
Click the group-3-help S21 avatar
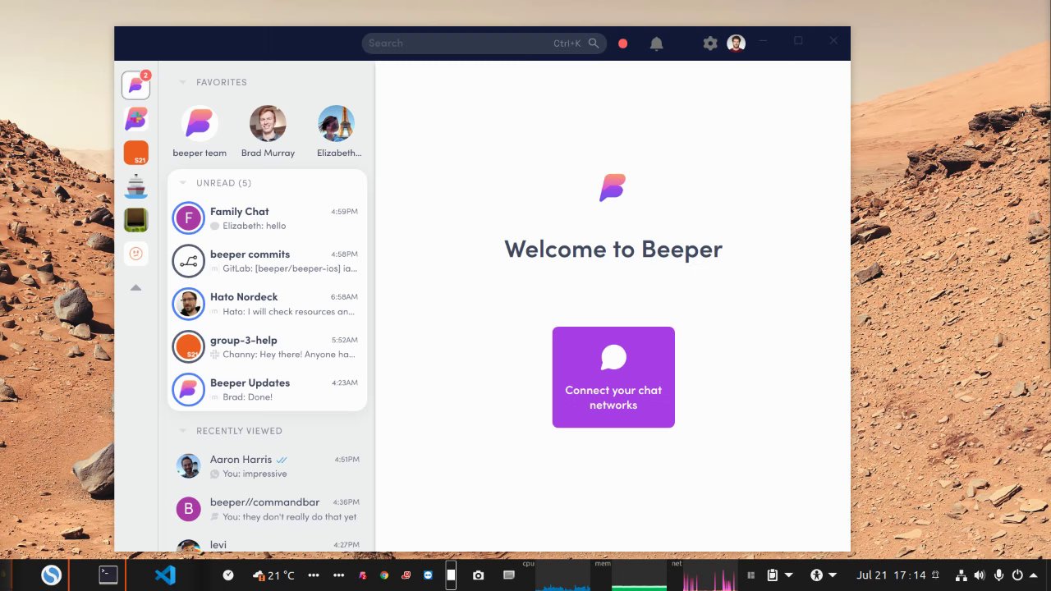point(188,346)
